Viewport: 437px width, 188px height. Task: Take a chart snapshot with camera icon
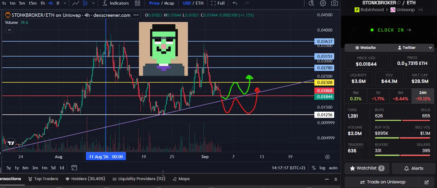pos(334,3)
